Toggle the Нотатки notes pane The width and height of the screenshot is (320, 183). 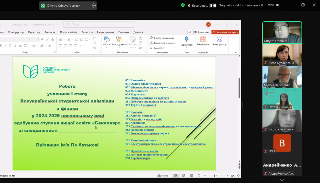coord(163,176)
